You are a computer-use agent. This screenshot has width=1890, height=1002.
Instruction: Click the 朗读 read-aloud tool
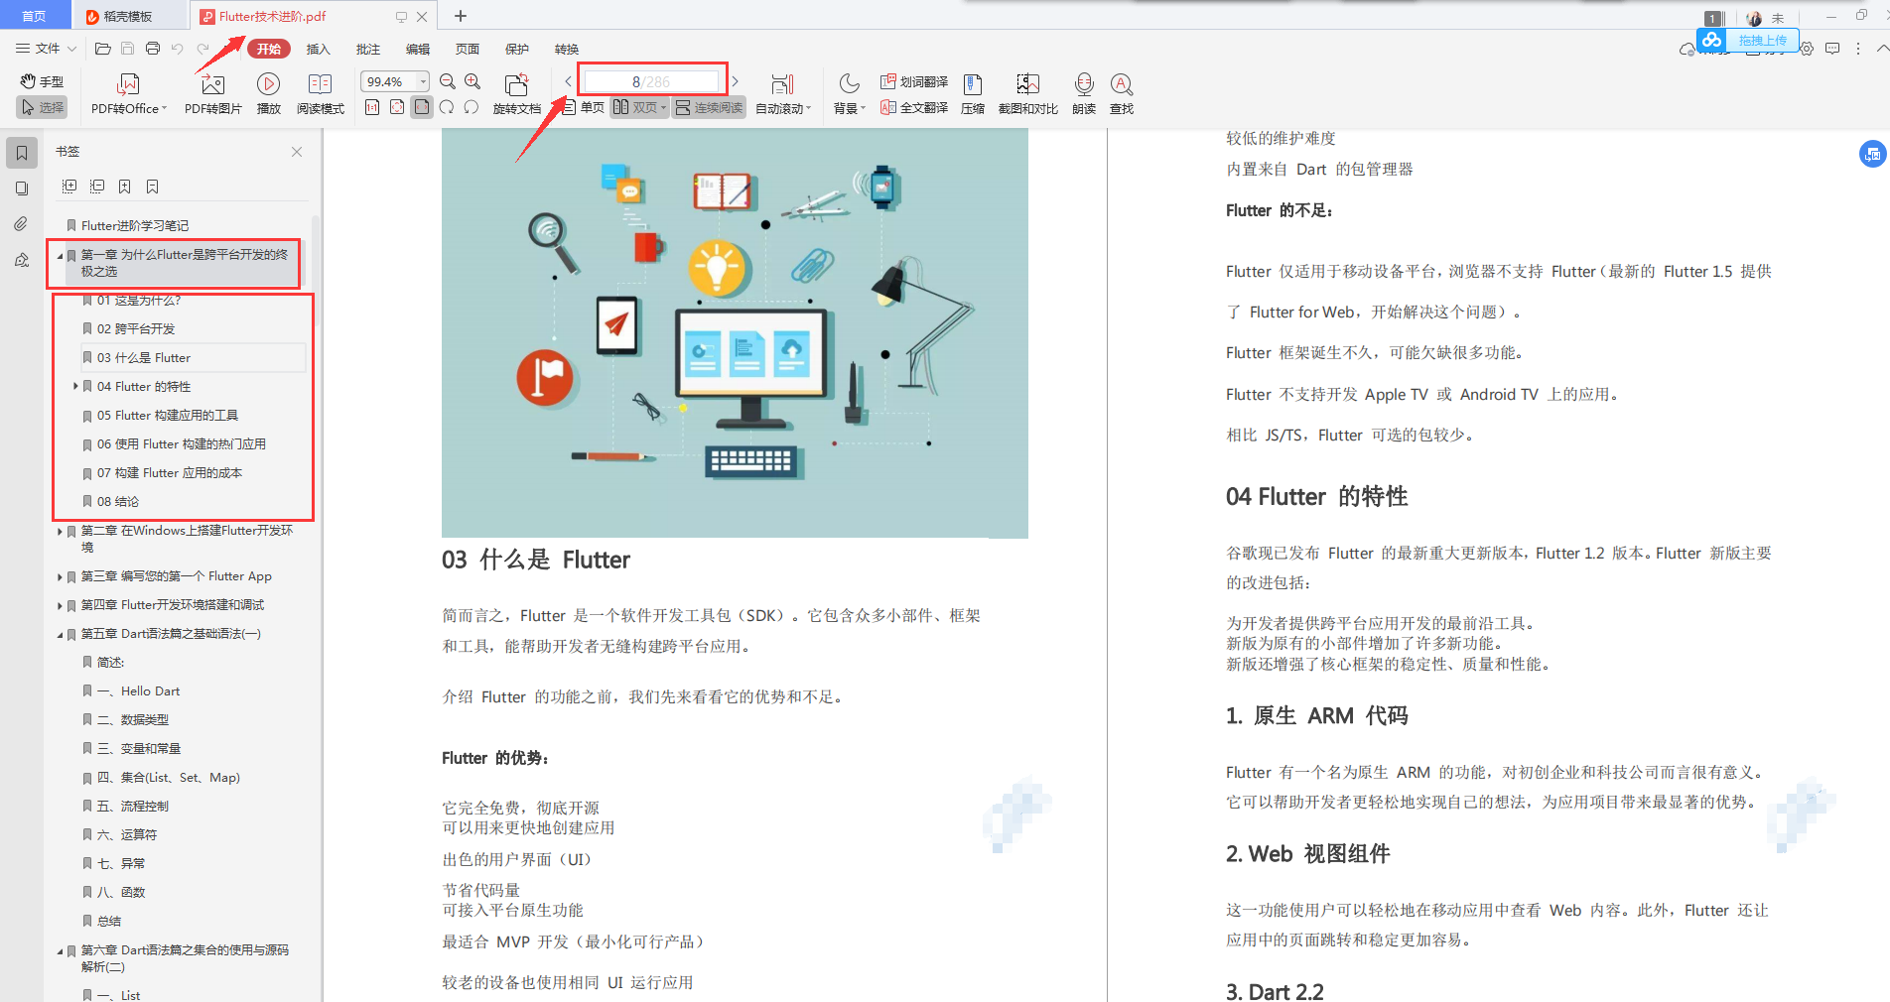pyautogui.click(x=1084, y=94)
